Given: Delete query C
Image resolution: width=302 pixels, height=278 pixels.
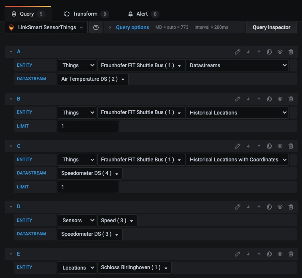Looking at the screenshot, I should [291, 146].
